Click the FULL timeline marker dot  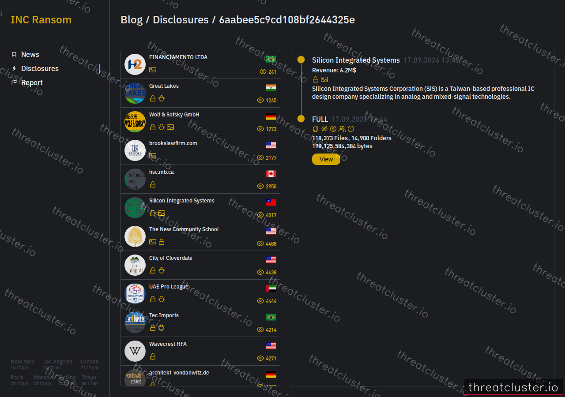tap(301, 119)
